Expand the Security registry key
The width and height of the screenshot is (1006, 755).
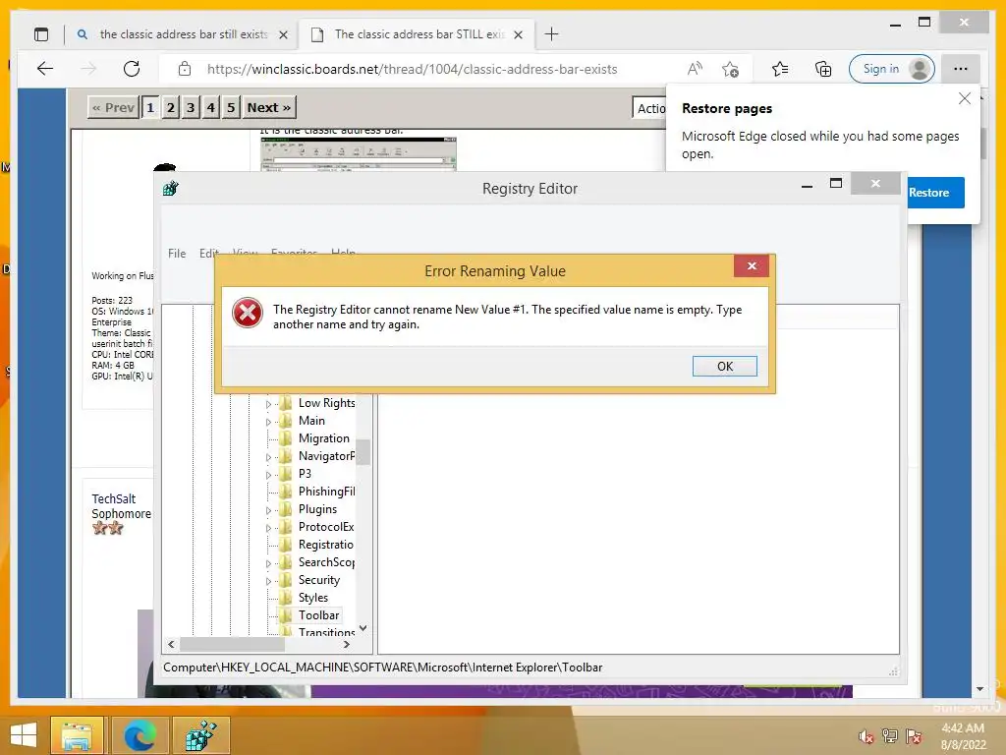click(269, 581)
